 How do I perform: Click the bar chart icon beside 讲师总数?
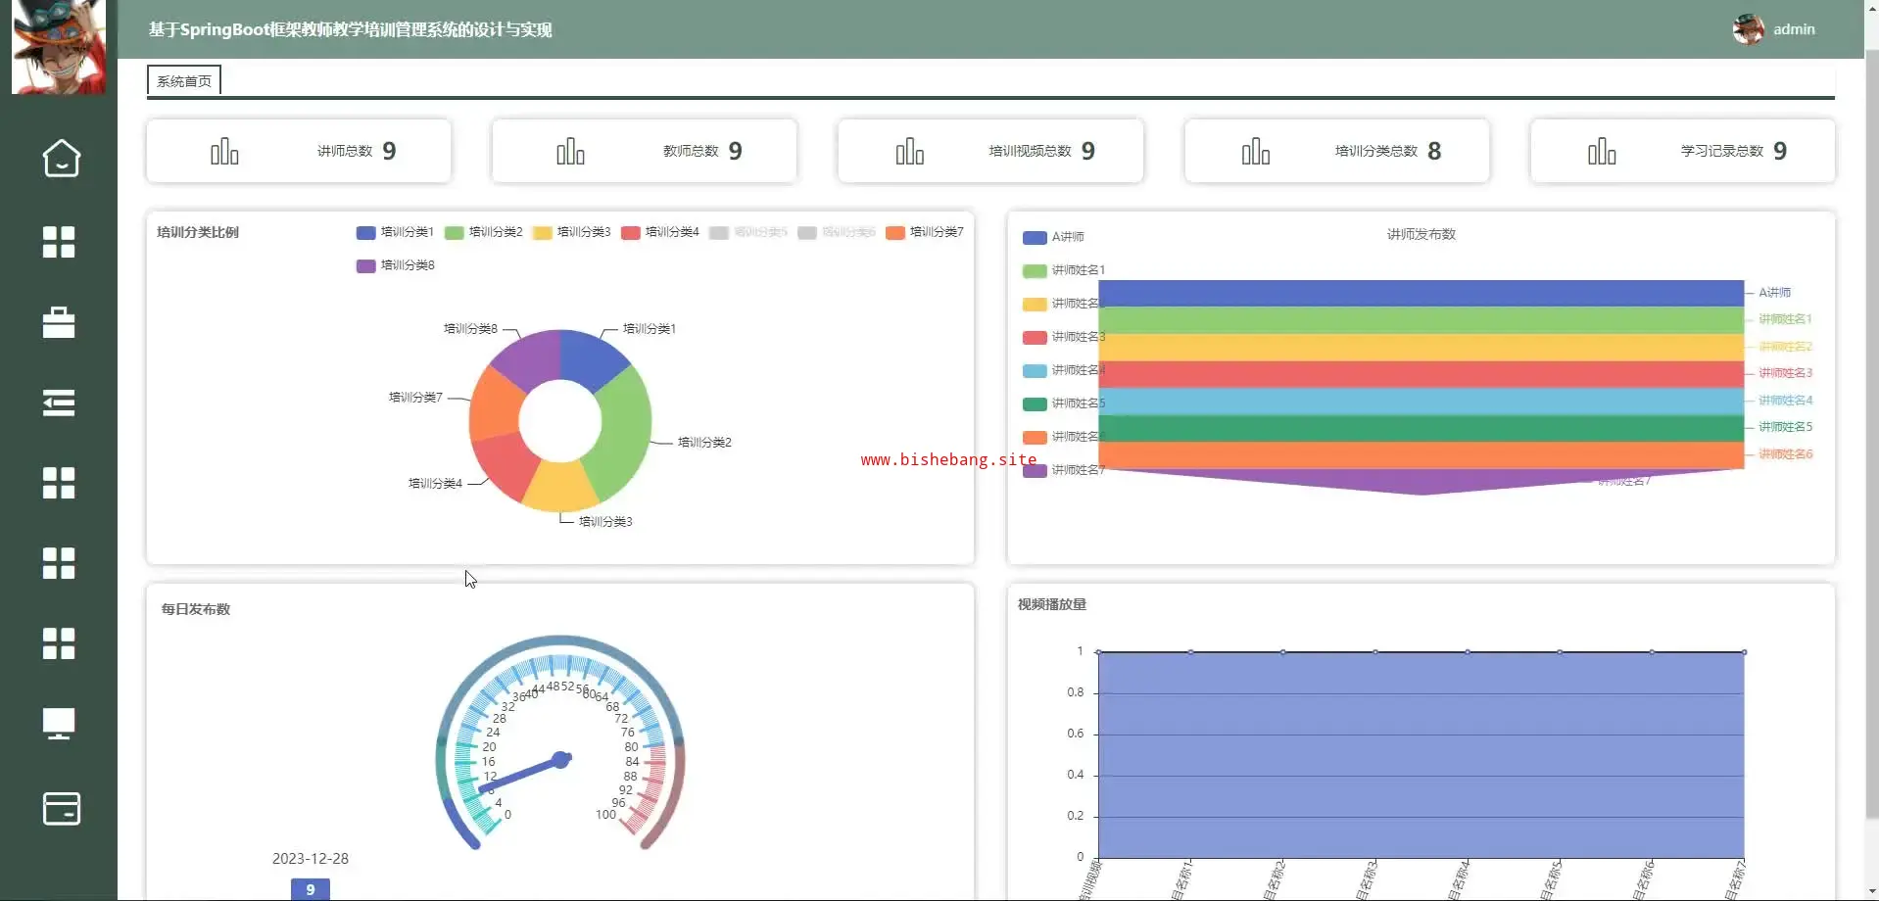(x=224, y=152)
